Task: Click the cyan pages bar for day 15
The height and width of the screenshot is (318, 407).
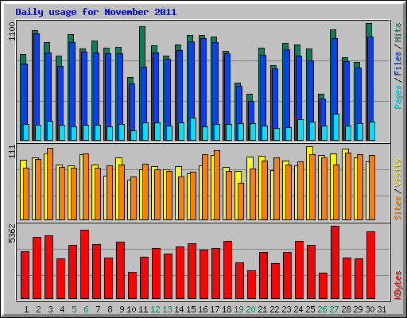Action: point(193,129)
